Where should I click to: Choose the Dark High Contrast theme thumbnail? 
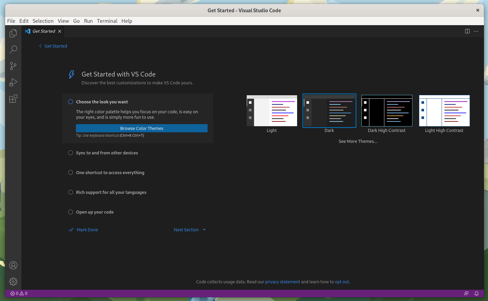coord(387,111)
